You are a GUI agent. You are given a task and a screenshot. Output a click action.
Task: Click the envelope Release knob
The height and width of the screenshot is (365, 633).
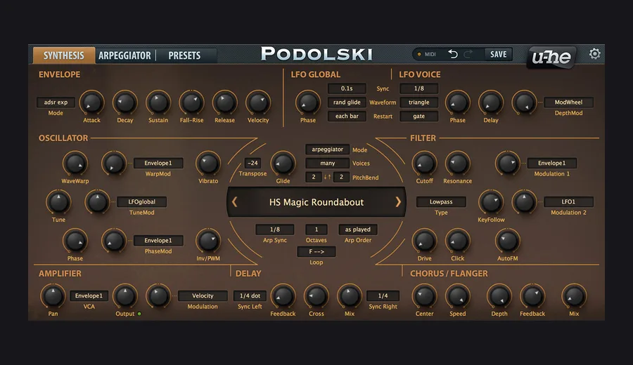[x=225, y=102]
